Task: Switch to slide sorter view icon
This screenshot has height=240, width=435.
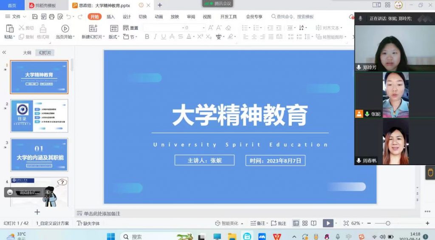Action: coord(305,223)
